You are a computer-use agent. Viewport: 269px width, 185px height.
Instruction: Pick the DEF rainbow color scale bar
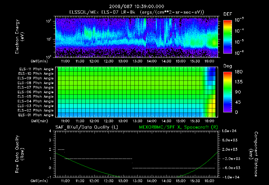pos(227,37)
